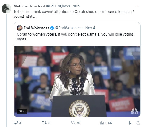The height and width of the screenshot is (127, 144).
Task: Like the tweet with the heart icon
Action: pos(73,122)
